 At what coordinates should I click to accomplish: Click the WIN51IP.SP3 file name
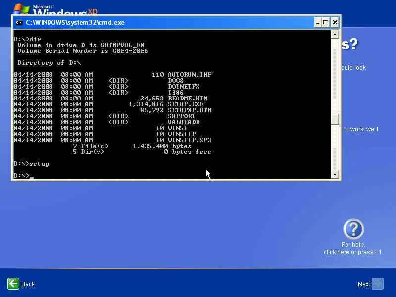click(190, 140)
